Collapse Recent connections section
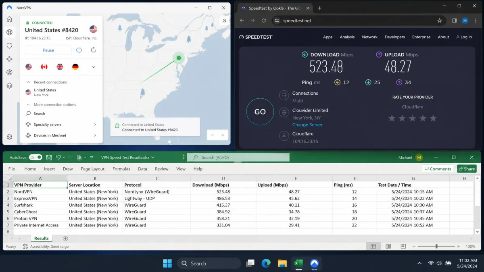Image resolution: width=484 pixels, height=272 pixels. [x=28, y=82]
